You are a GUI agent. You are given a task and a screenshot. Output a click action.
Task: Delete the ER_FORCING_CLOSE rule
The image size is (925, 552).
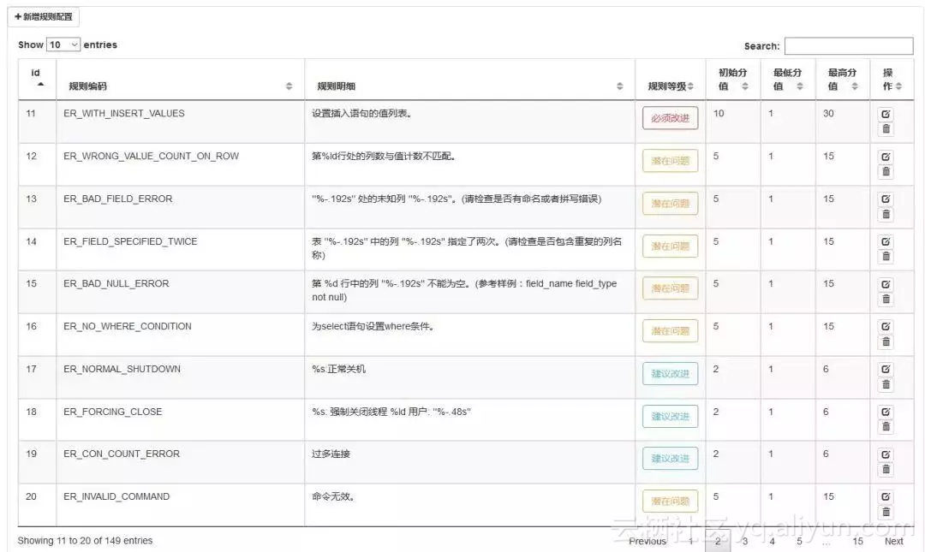[x=886, y=426]
